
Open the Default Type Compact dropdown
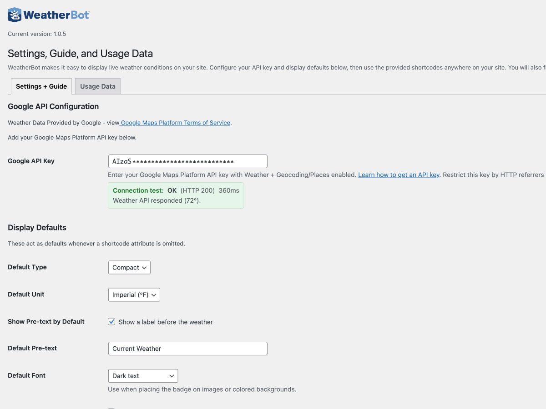[x=129, y=268]
